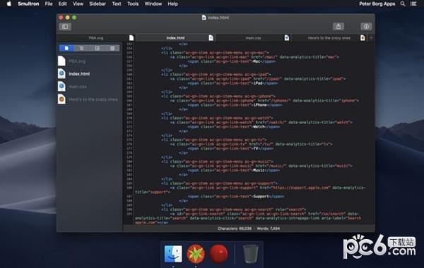
Task: Click the word Music in the code
Action: (x=259, y=170)
